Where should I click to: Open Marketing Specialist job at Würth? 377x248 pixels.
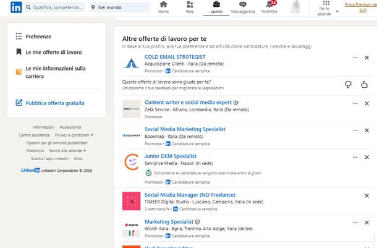pos(169,222)
